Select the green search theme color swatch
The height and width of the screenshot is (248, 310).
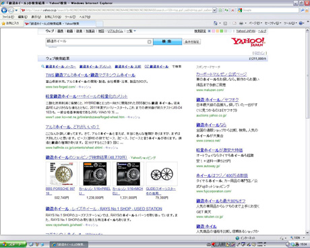221,31
